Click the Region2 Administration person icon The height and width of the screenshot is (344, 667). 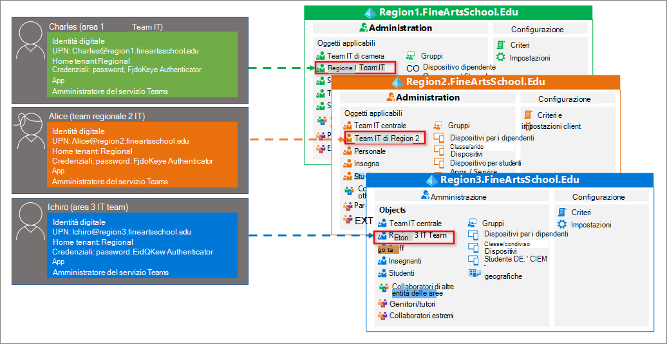coord(391,97)
